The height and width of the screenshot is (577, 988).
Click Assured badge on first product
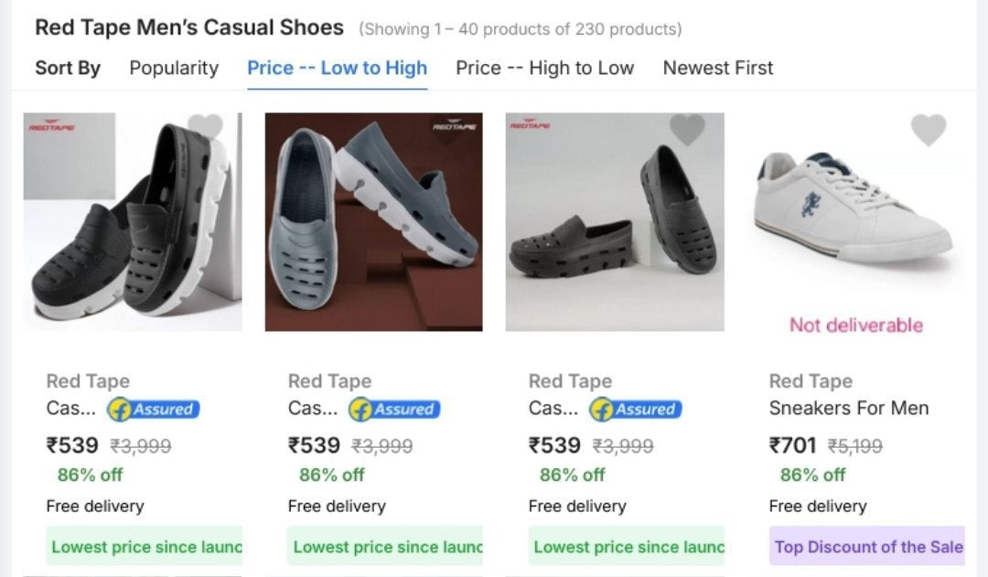coord(154,410)
